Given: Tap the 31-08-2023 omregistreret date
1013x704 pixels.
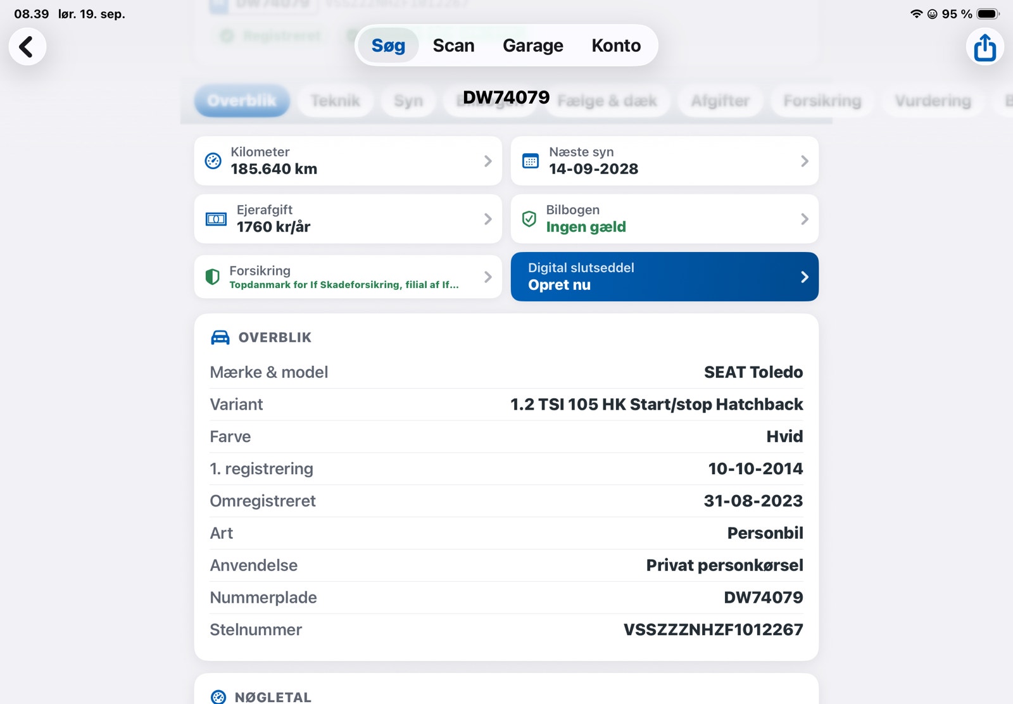Looking at the screenshot, I should (753, 501).
